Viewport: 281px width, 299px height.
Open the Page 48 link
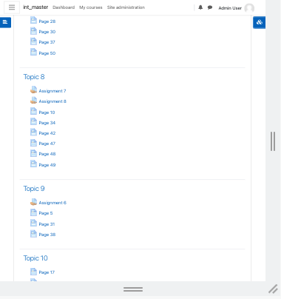[47, 154]
